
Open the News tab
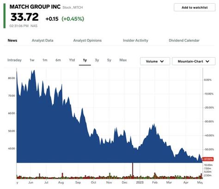12,41
